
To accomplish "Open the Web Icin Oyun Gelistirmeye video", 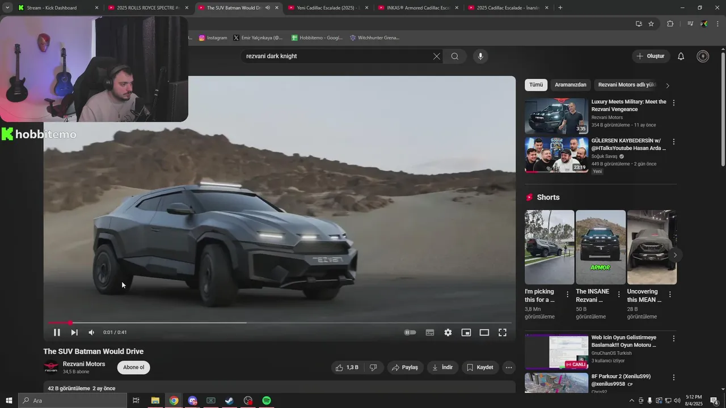I will click(x=556, y=352).
